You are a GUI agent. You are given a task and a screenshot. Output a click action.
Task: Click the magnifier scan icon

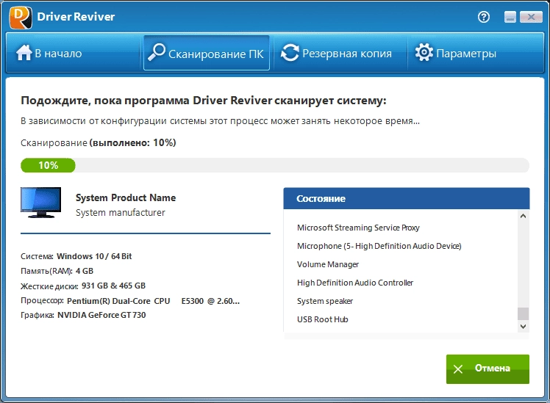click(157, 52)
